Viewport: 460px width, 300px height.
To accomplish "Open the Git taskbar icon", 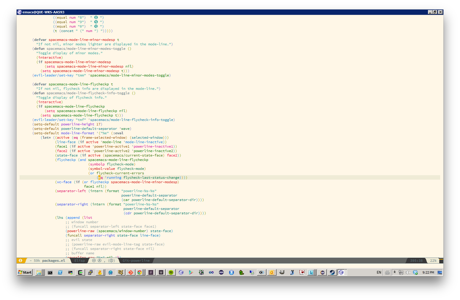I will [x=130, y=272].
